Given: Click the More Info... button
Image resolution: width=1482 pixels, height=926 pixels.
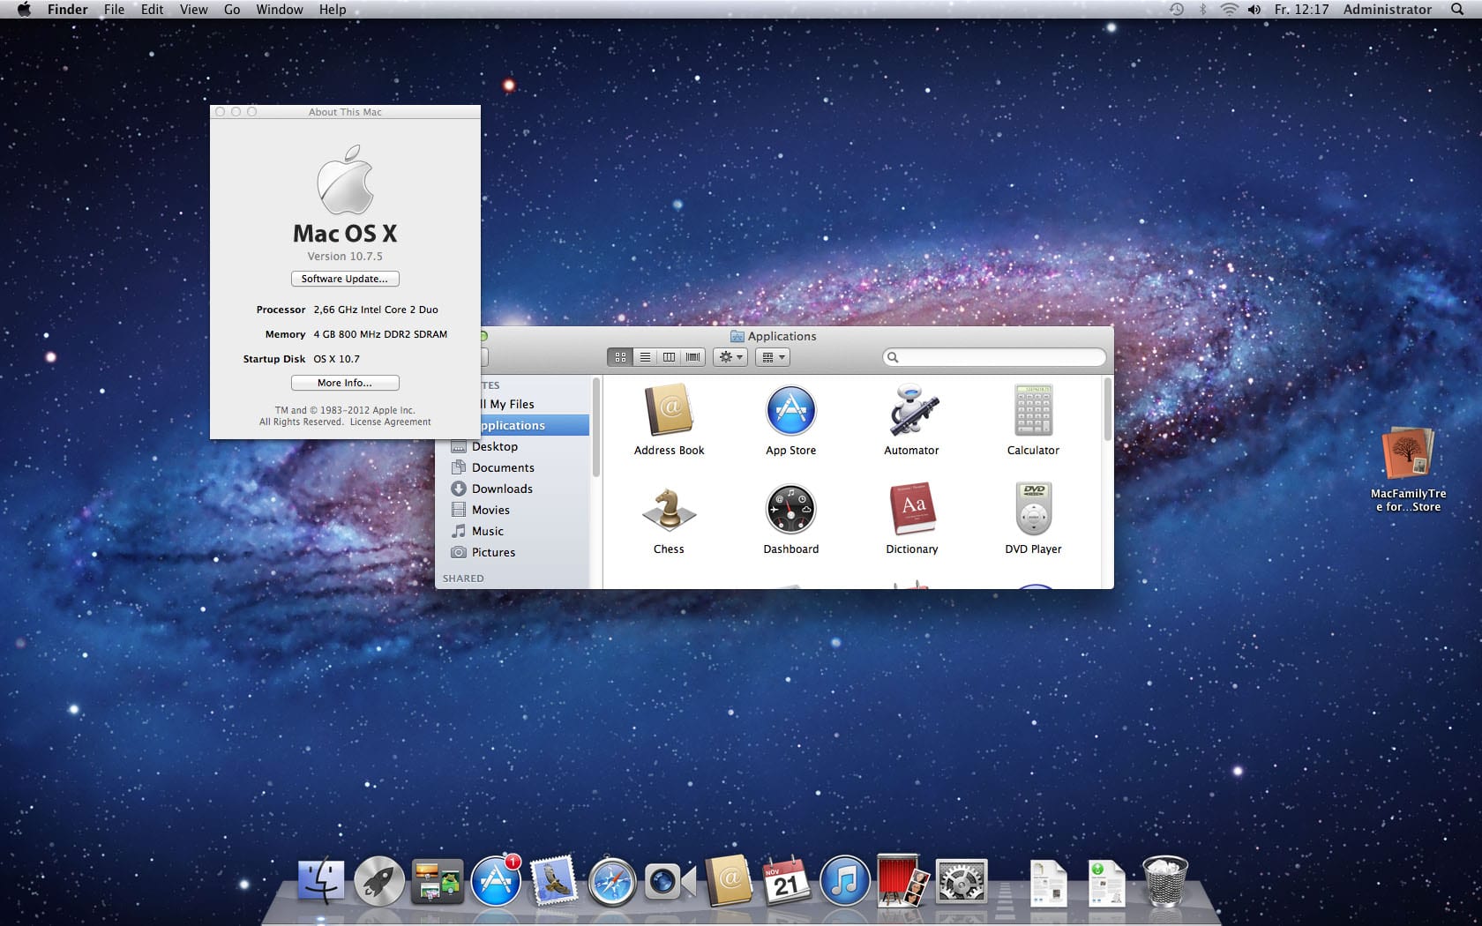Looking at the screenshot, I should 345,383.
